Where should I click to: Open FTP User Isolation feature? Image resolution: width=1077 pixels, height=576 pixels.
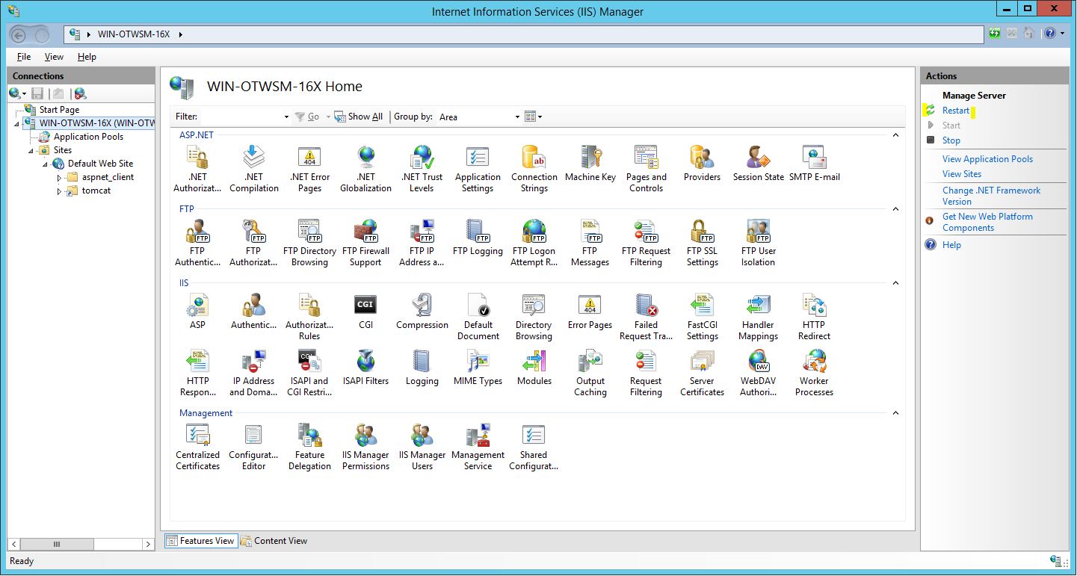point(759,243)
